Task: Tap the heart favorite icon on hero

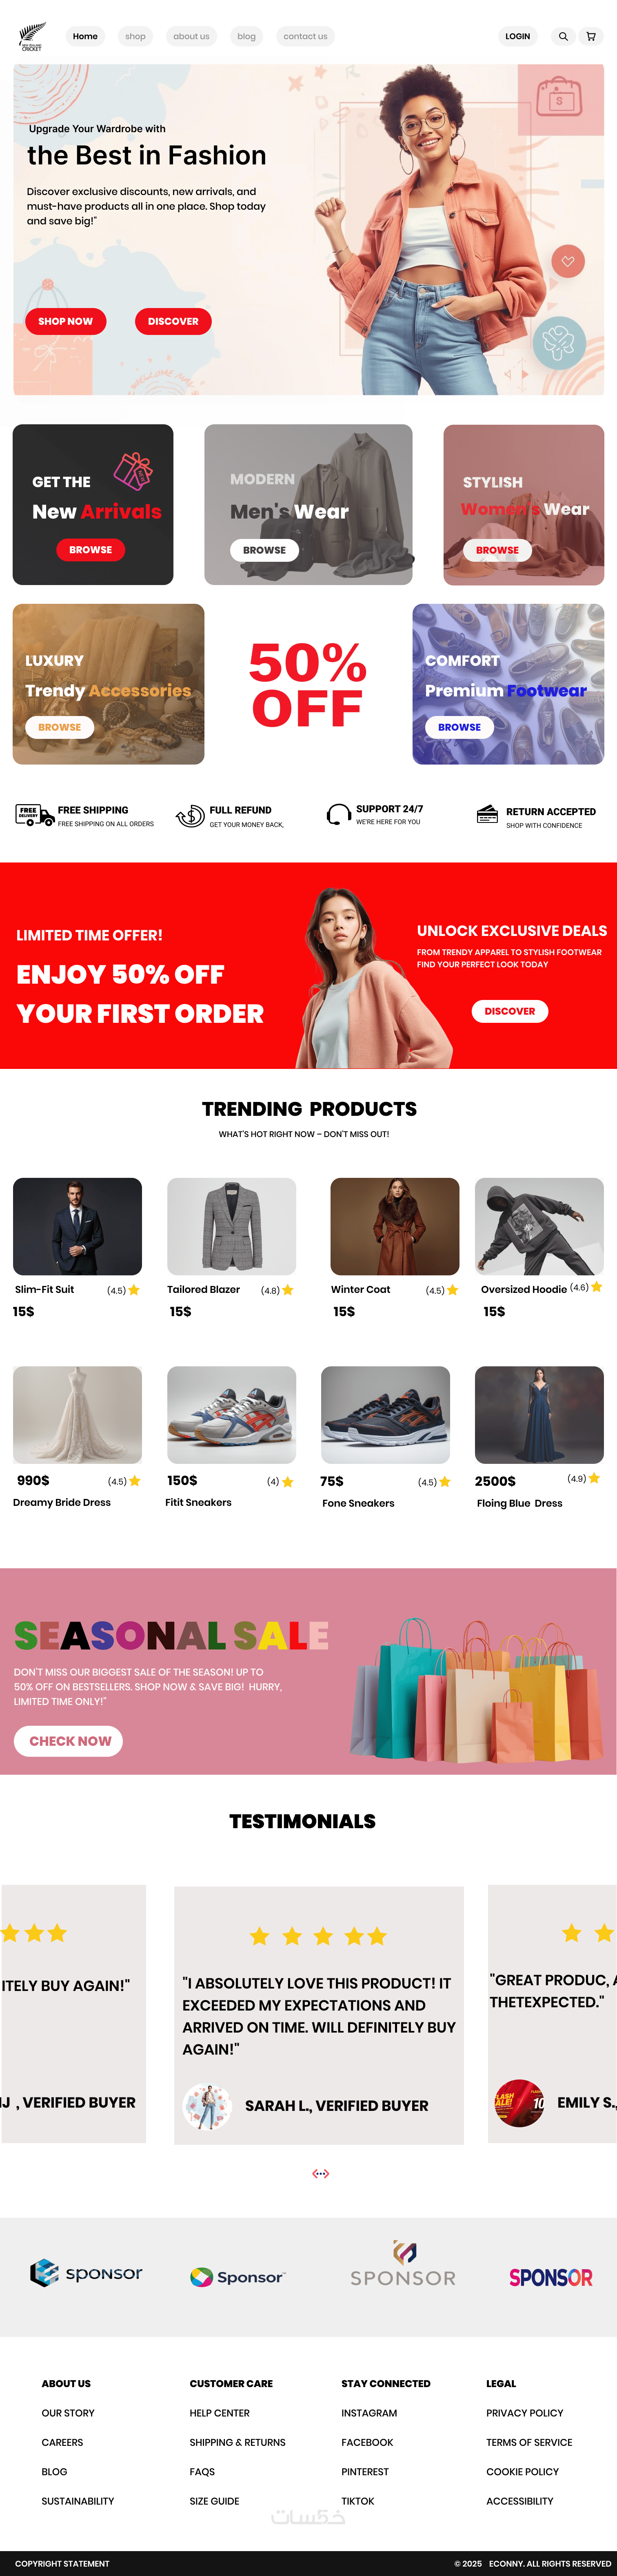Action: point(568,261)
